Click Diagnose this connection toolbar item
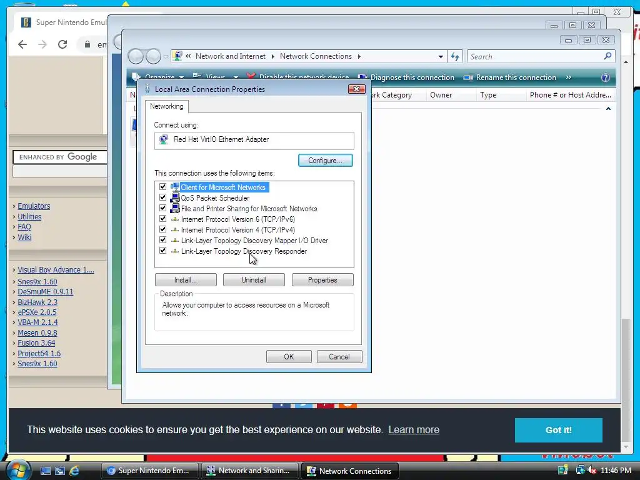Screen dimensions: 640x480 pyautogui.click(x=406, y=77)
